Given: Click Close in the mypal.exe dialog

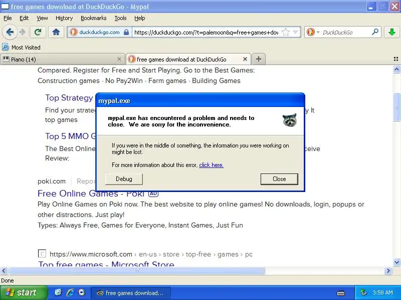Looking at the screenshot, I should tap(279, 179).
